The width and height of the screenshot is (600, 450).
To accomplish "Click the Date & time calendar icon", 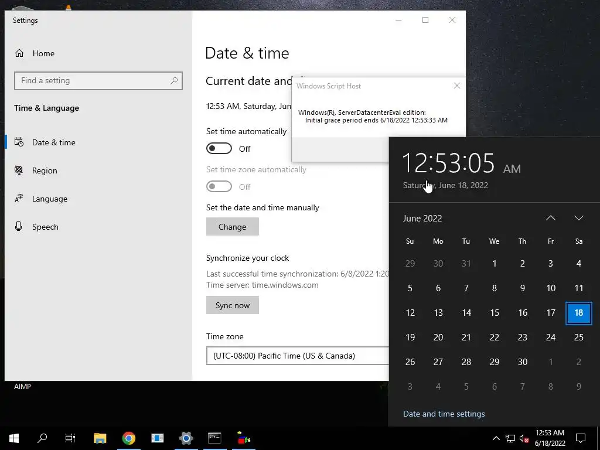I will (19, 142).
